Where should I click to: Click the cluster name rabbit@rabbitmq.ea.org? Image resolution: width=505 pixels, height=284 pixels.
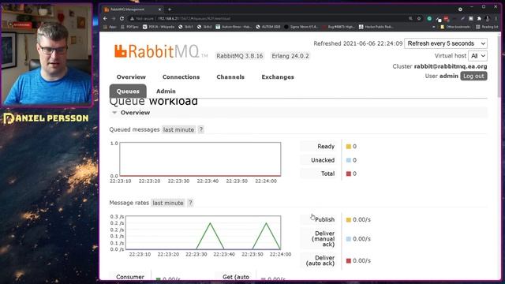[451, 66]
